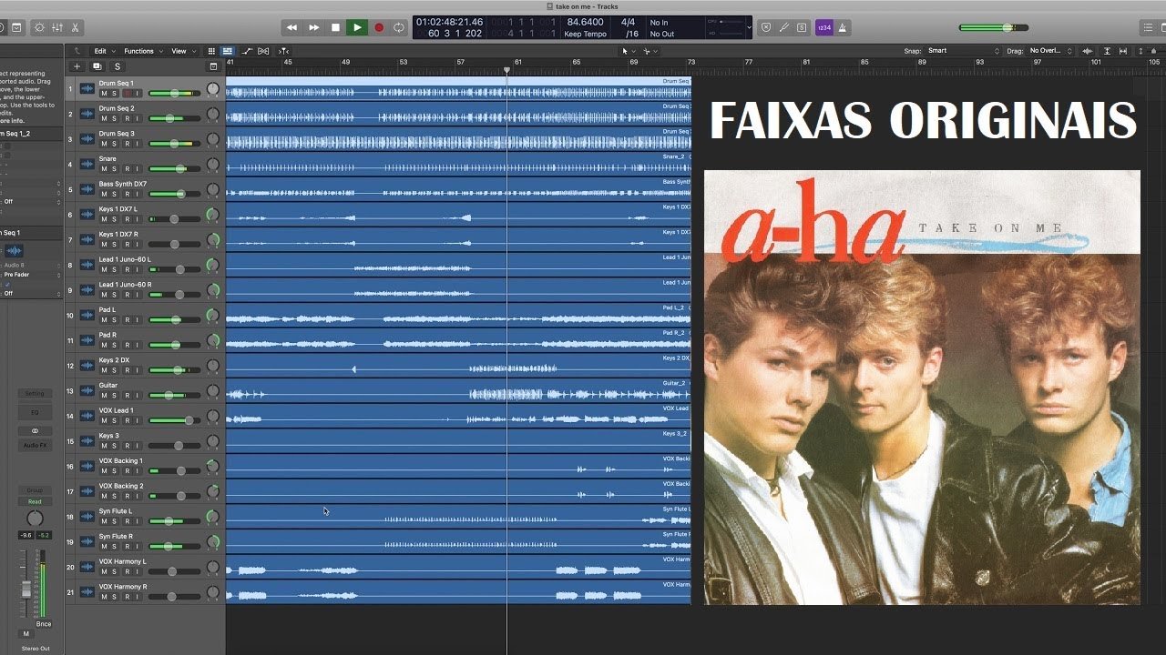Click the EQ button in the channel strip
Viewport: 1166px width, 655px height.
coord(35,412)
